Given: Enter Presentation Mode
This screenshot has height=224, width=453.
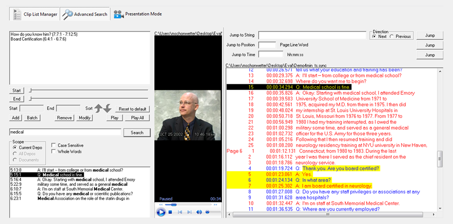Looking at the screenshot, I should [x=138, y=14].
